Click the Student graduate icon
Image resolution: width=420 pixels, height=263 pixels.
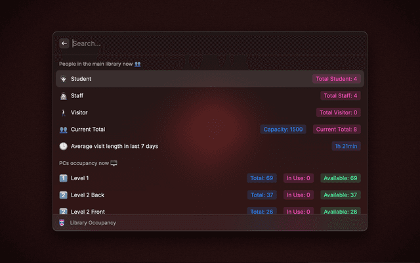pyautogui.click(x=63, y=79)
